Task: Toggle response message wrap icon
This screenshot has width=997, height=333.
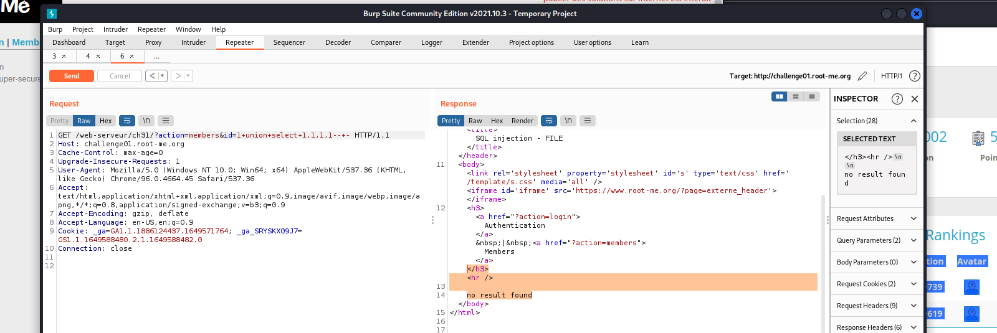Action: pos(549,121)
